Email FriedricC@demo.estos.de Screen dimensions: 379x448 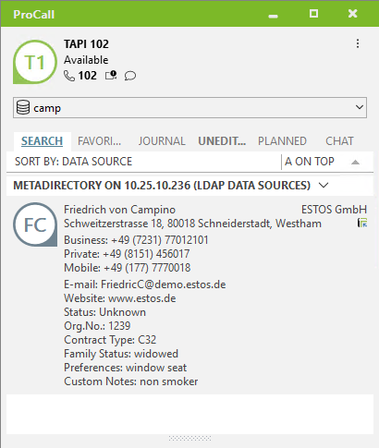[x=163, y=285]
